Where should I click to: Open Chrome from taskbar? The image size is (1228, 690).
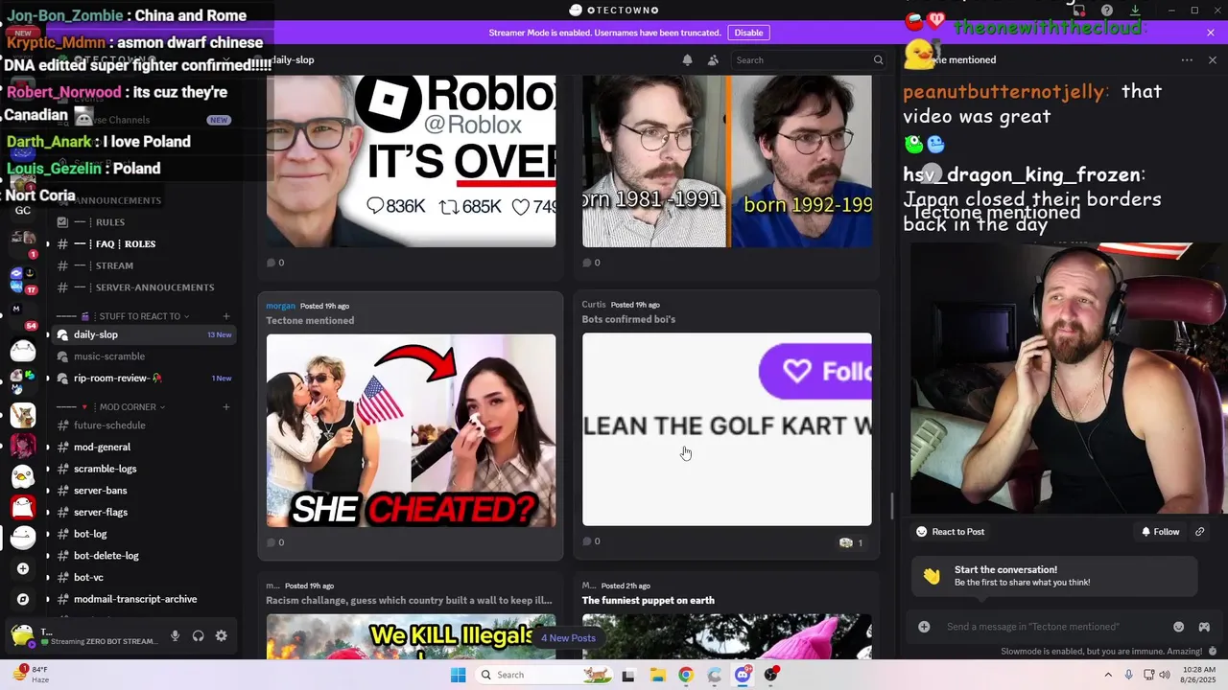click(x=685, y=675)
